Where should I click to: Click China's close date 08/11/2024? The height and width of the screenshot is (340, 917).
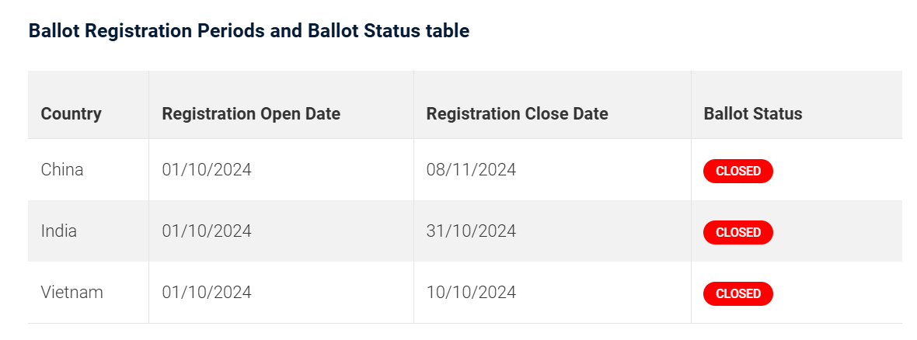coord(472,170)
